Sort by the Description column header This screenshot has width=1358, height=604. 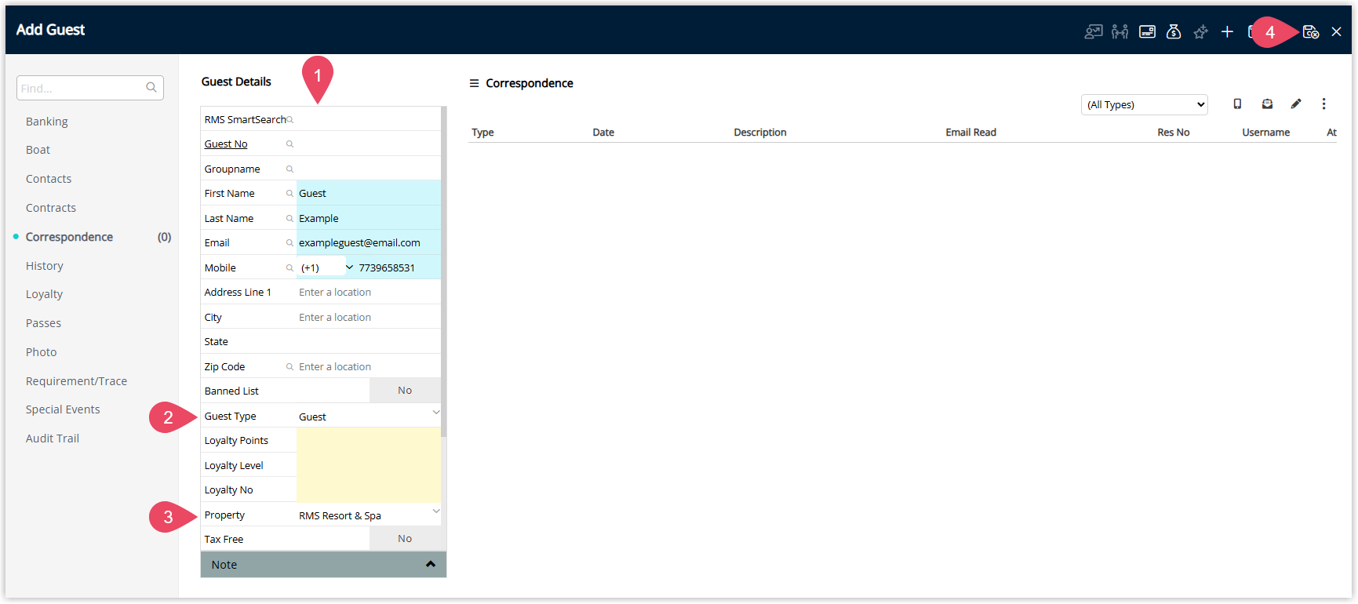pyautogui.click(x=760, y=133)
